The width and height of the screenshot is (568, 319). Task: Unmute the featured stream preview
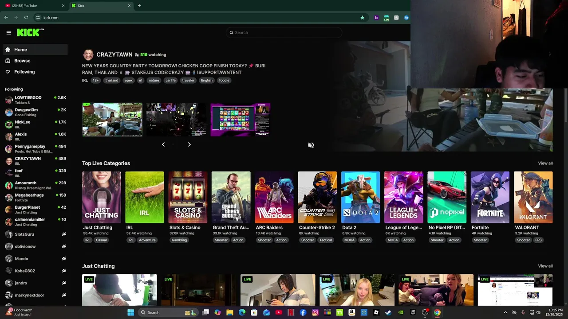[311, 145]
